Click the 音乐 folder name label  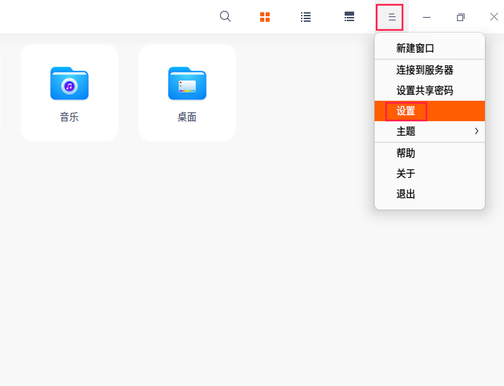[x=69, y=117]
